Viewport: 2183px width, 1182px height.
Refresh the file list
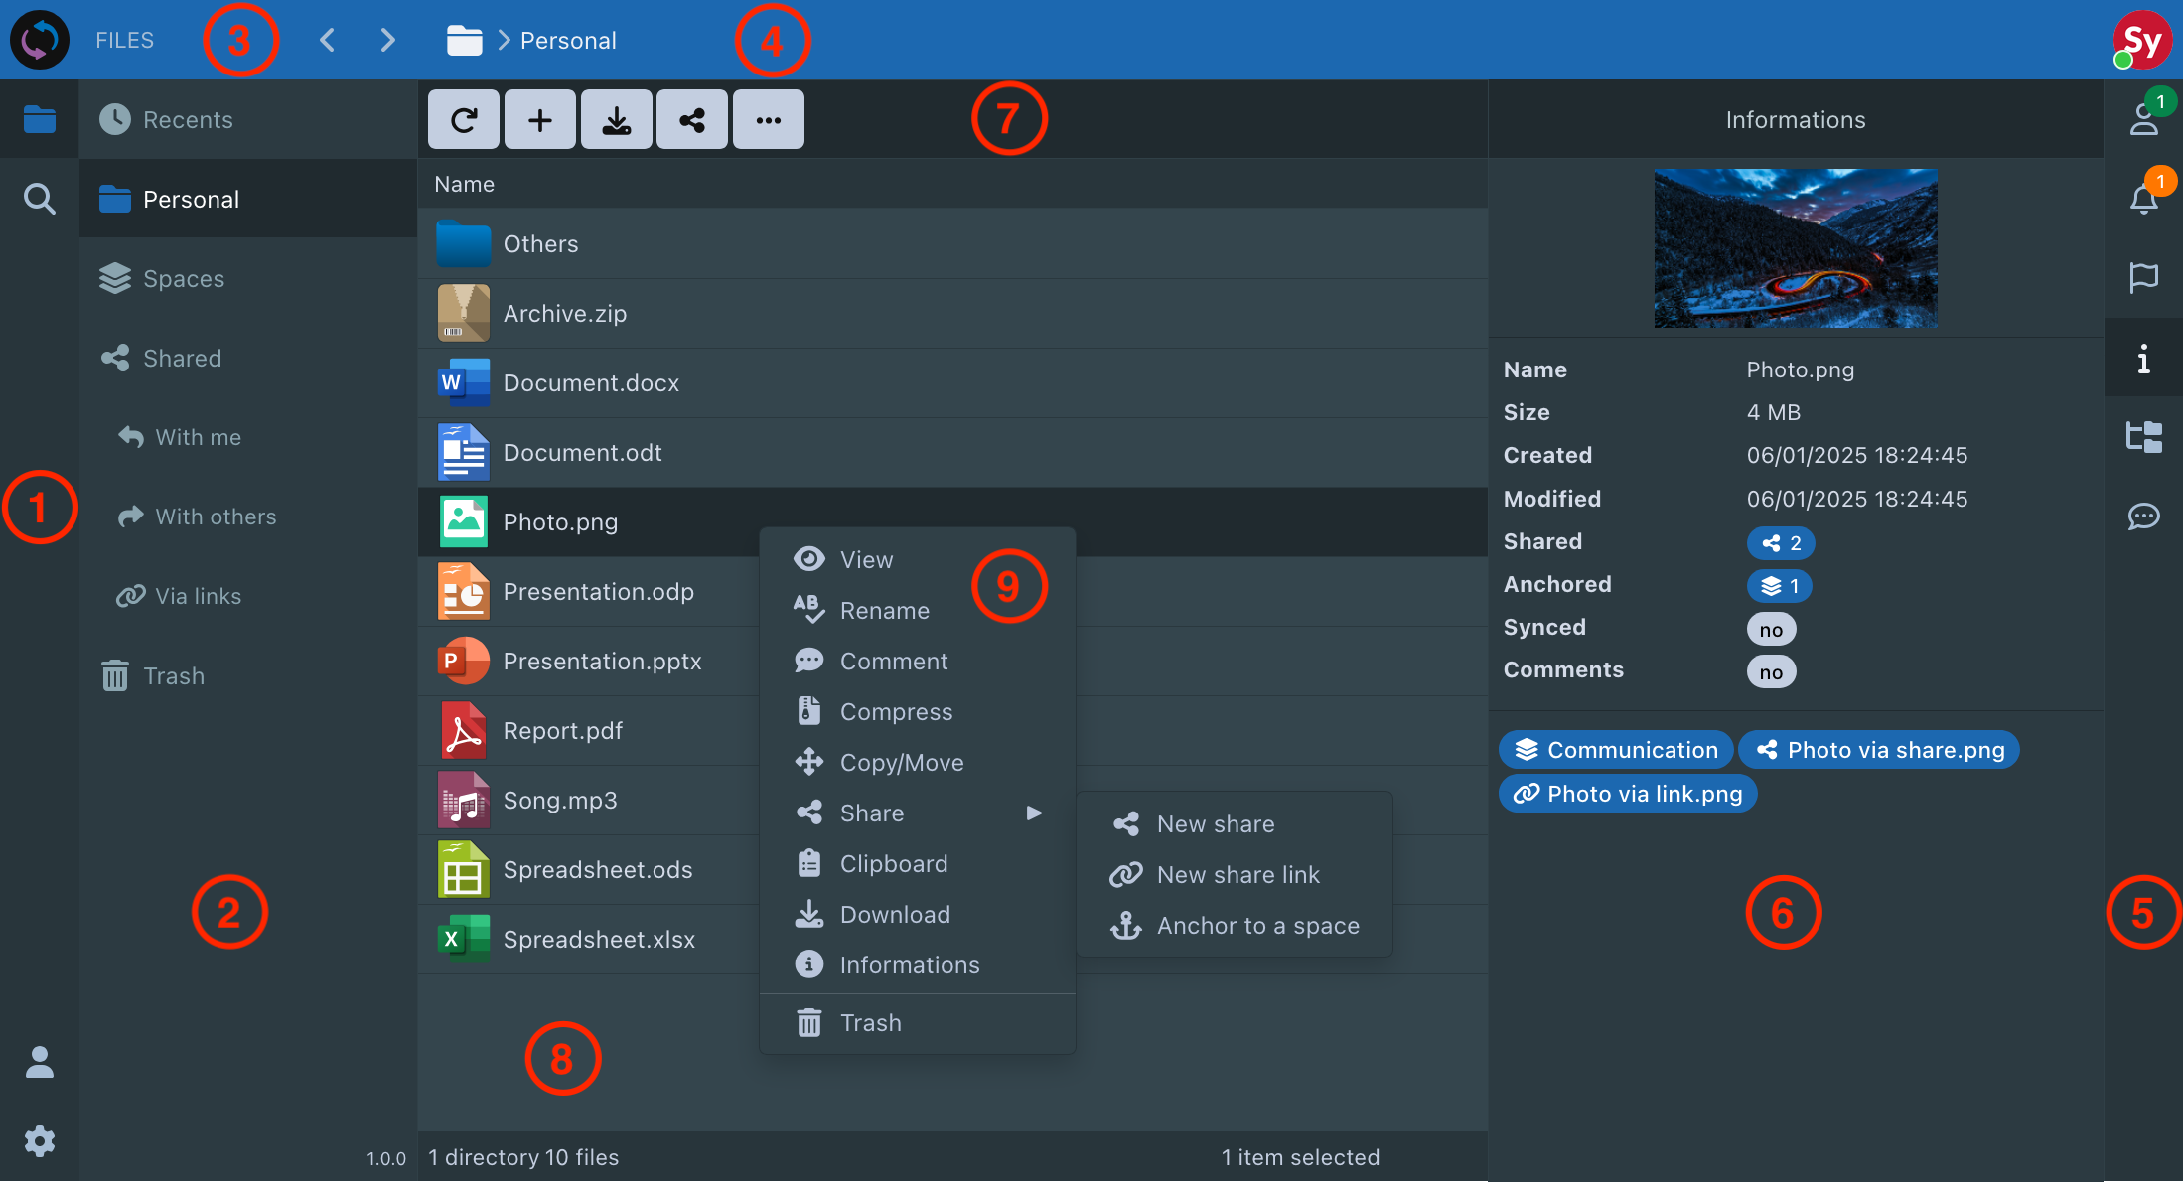[464, 118]
